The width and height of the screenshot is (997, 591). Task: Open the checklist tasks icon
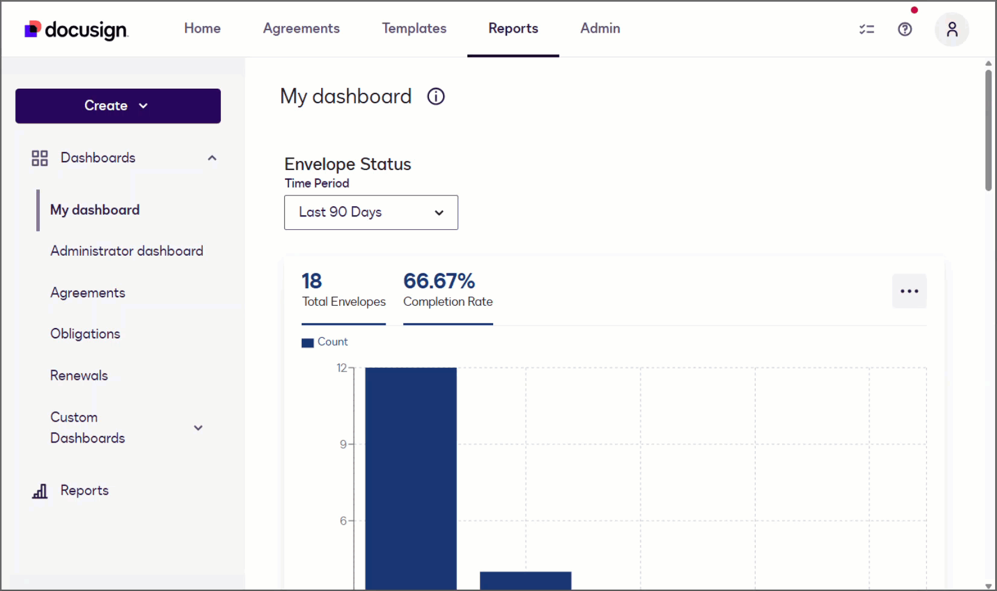(867, 29)
